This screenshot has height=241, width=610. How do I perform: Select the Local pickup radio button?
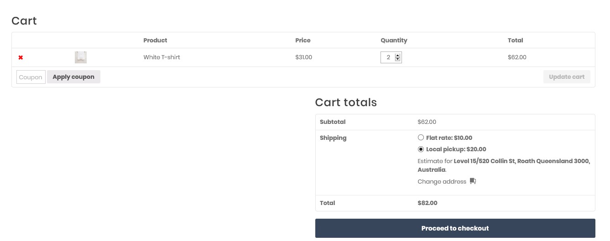tap(421, 149)
